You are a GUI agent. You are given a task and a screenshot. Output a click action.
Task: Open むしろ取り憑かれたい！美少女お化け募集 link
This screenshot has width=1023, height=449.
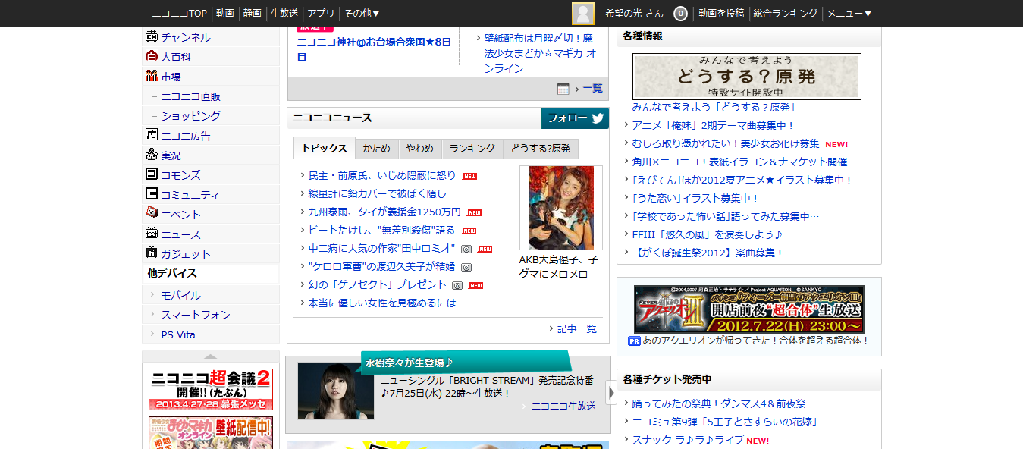(x=726, y=143)
